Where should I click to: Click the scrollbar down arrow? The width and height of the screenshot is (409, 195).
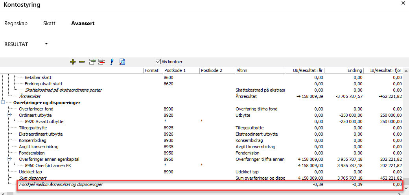(406, 188)
